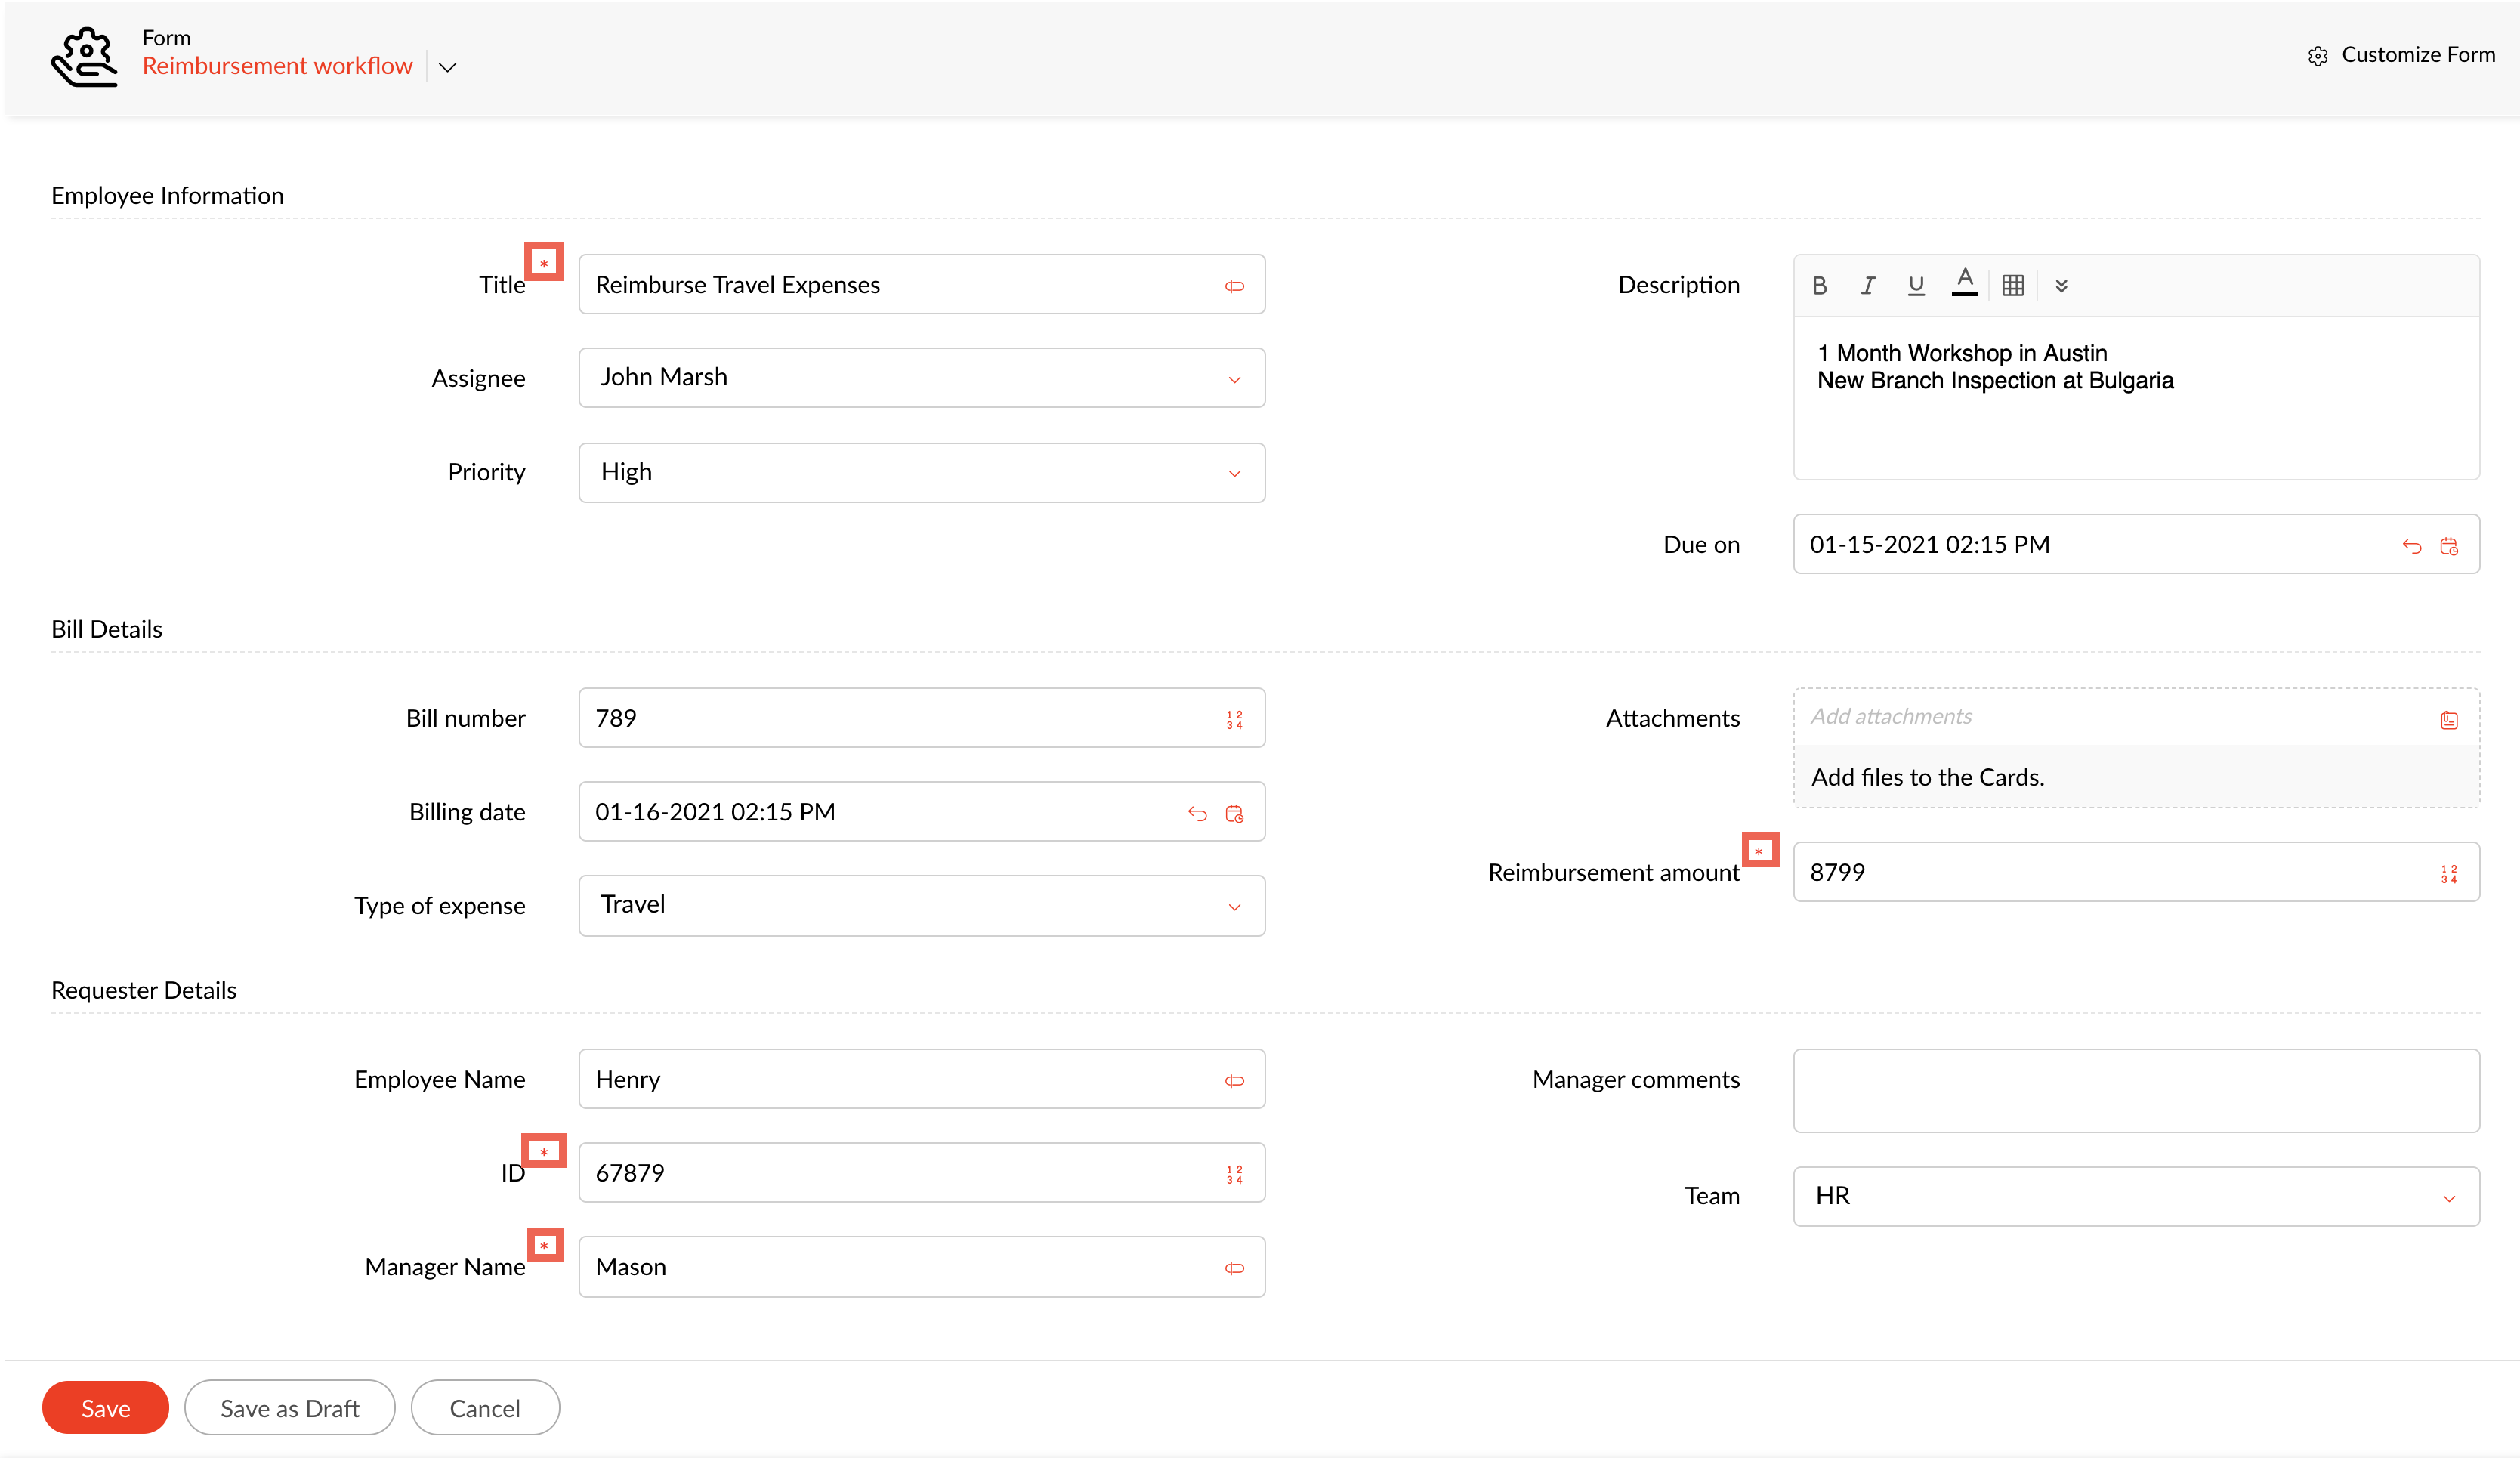Open the Due on calendar picker icon
The height and width of the screenshot is (1458, 2520).
(x=2448, y=546)
